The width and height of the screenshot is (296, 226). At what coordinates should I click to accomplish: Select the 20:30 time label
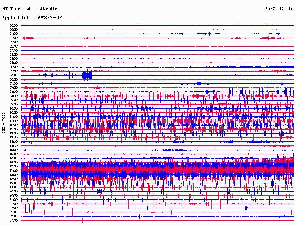[13, 196]
